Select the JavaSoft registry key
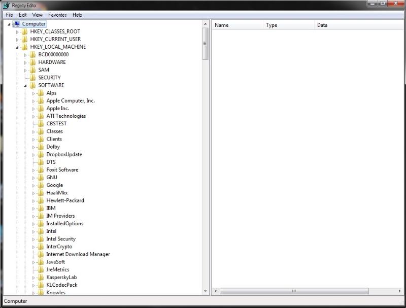The height and width of the screenshot is (308, 406). [55, 262]
